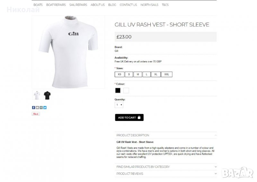Image resolution: width=257 pixels, height=182 pixels.
Task: Choose the black colour swatch
Action: pyautogui.click(x=118, y=90)
